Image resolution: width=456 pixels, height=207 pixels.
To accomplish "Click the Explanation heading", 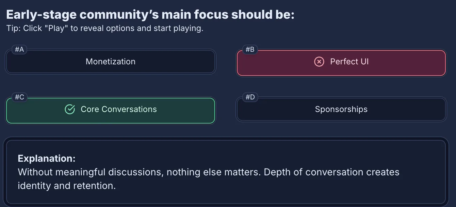I will point(47,158).
